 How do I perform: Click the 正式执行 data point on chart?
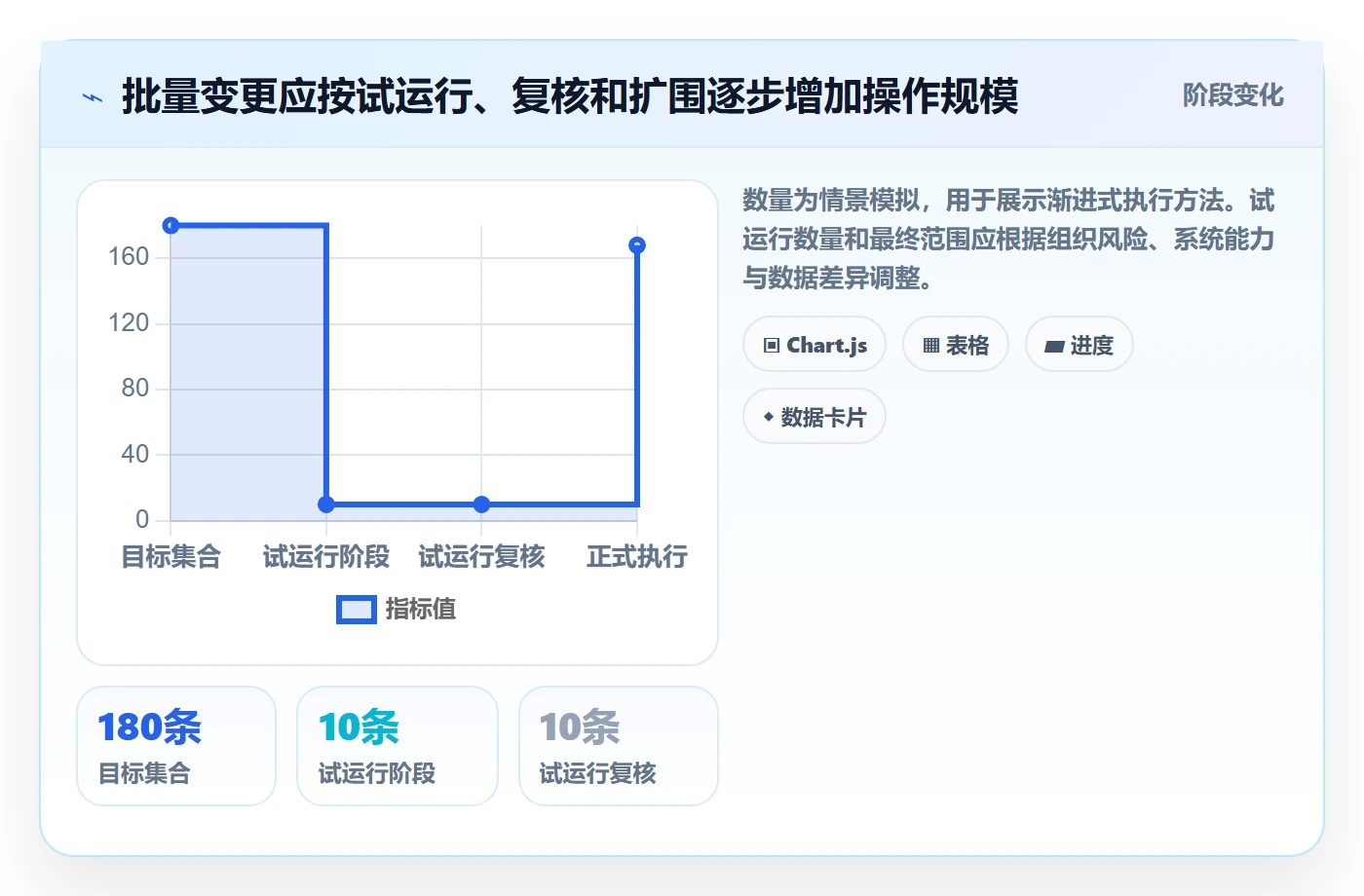click(x=637, y=245)
